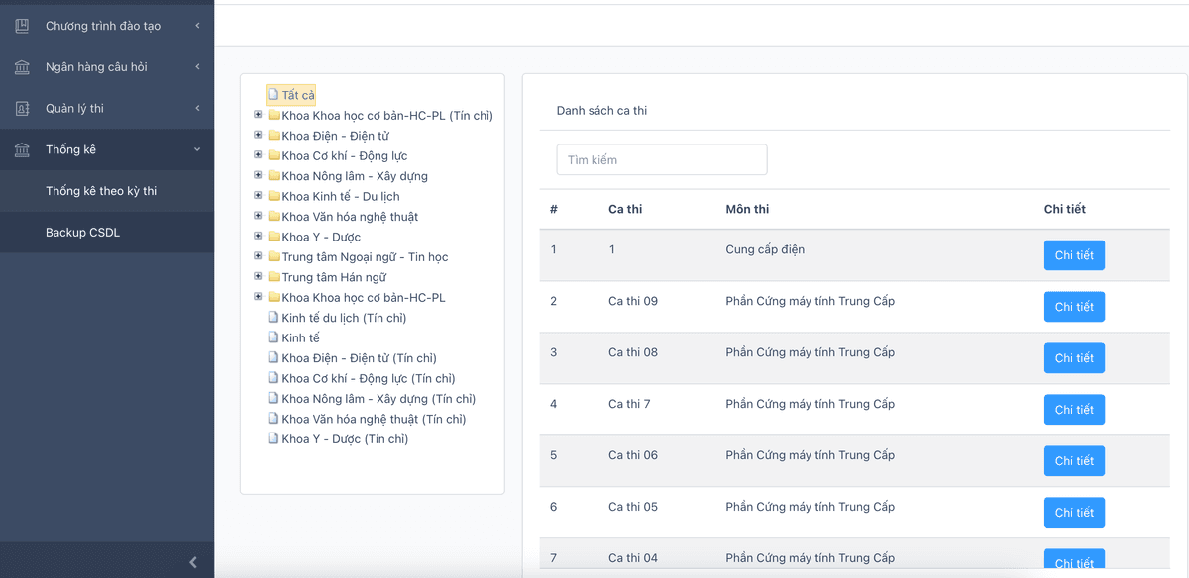This screenshot has width=1189, height=578.
Task: Click the book icon beside Chương trình đào tạo
Action: click(x=22, y=26)
